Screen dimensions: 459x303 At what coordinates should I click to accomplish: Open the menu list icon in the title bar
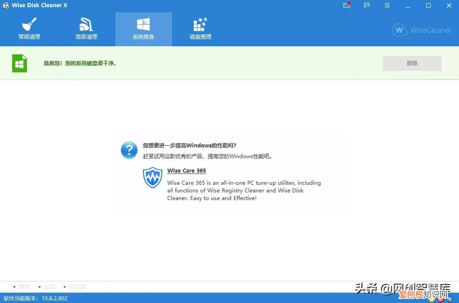[x=387, y=5]
